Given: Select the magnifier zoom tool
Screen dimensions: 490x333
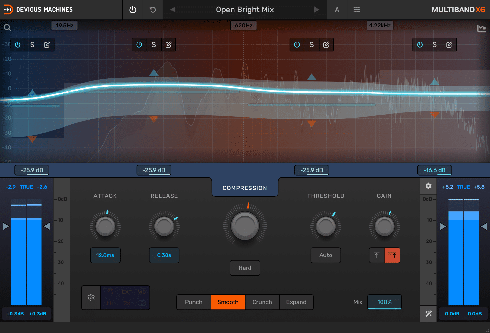Looking at the screenshot, I should 7,27.
